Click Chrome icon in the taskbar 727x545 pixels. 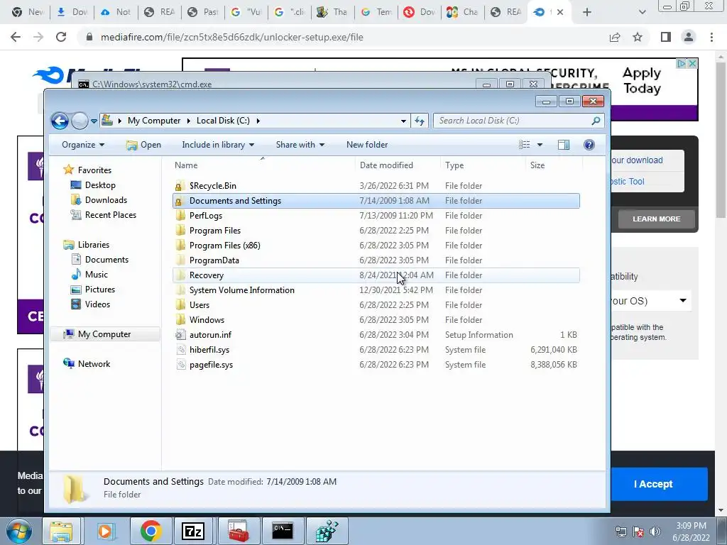(151, 531)
